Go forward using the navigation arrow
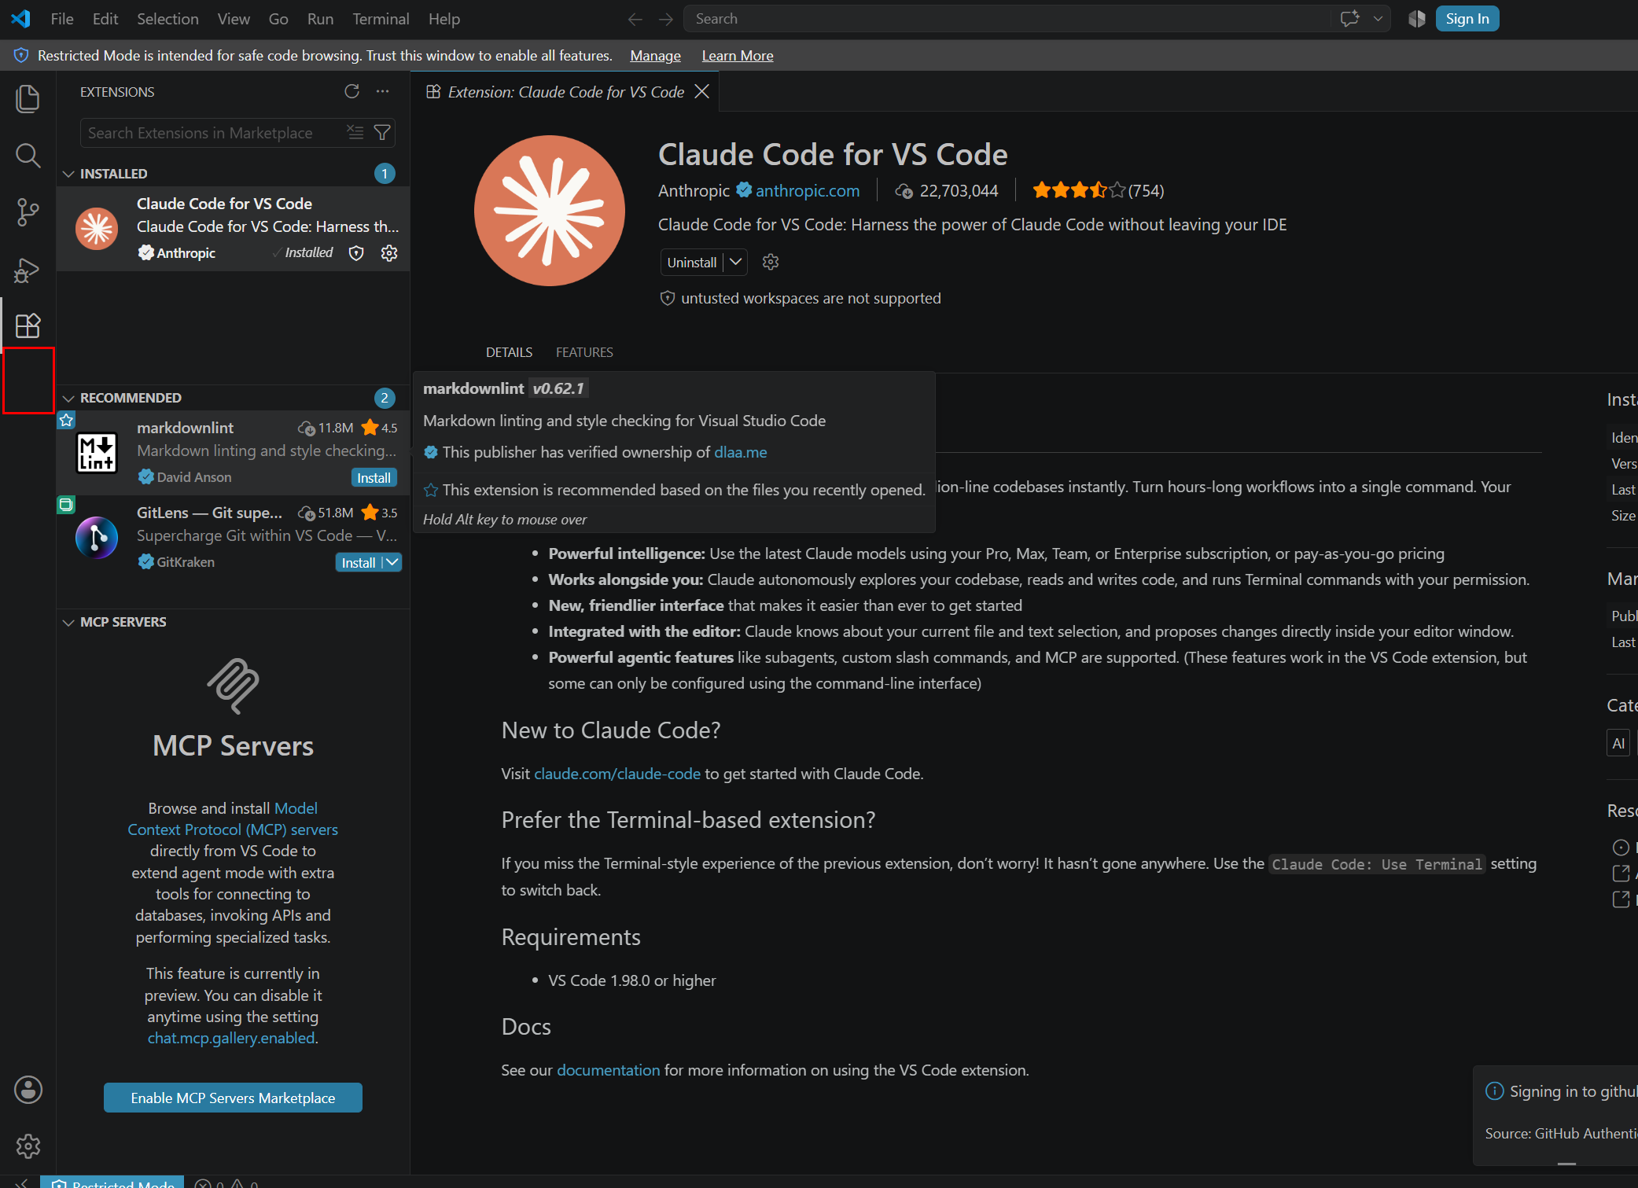 coord(665,19)
